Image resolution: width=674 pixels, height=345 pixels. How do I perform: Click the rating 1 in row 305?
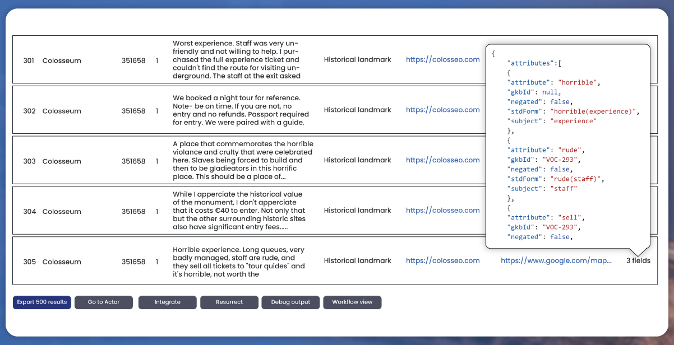[x=157, y=262]
